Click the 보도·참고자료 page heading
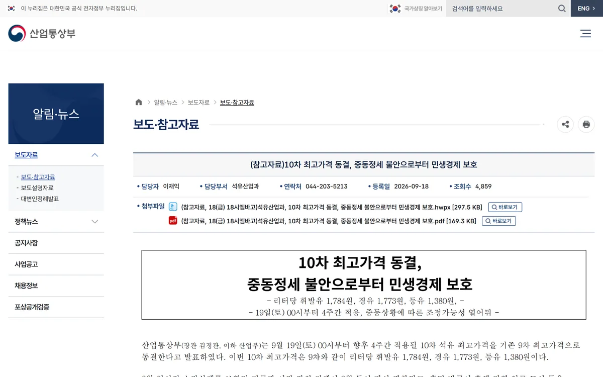The width and height of the screenshot is (603, 377). click(x=166, y=124)
